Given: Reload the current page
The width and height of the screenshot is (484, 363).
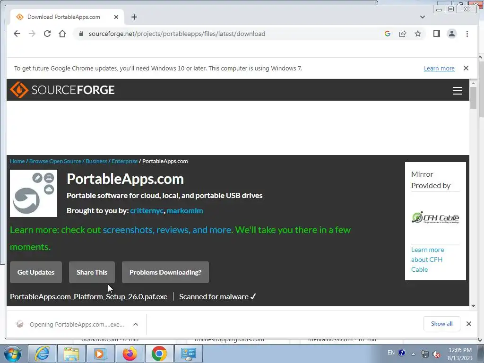Looking at the screenshot, I should tap(47, 34).
